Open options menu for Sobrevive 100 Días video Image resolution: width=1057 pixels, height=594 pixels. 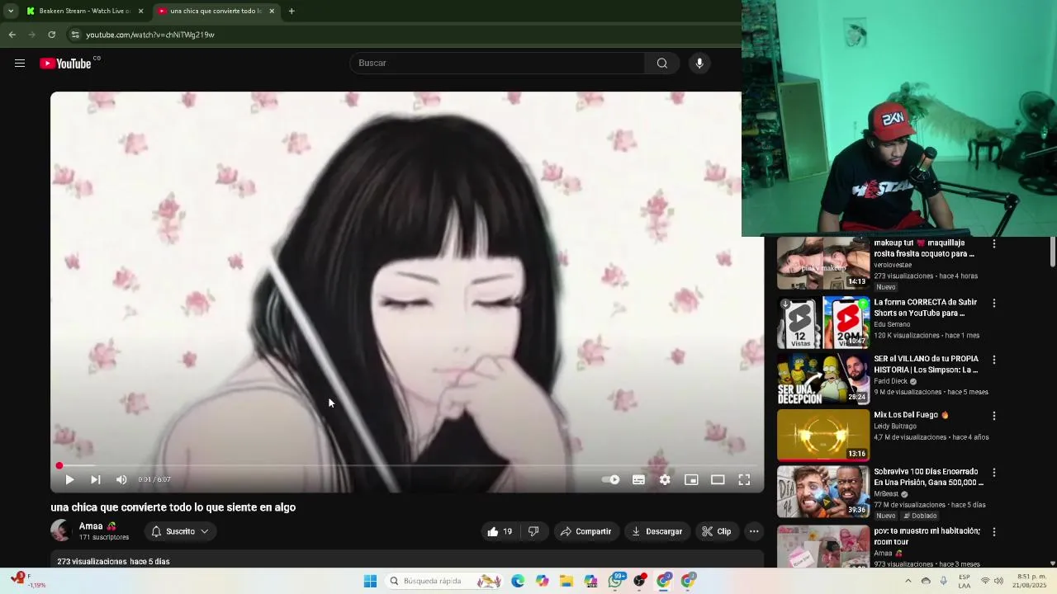pos(994,473)
